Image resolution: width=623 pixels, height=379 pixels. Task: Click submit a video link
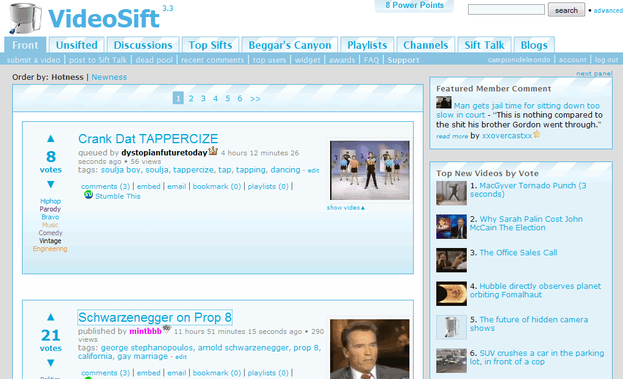click(x=34, y=60)
